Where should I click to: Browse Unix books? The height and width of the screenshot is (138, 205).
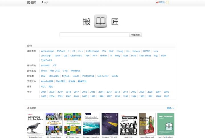[65, 71]
